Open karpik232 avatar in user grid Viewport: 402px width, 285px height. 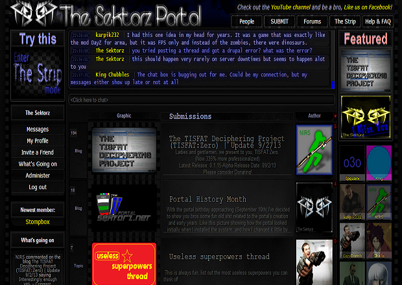(352, 202)
